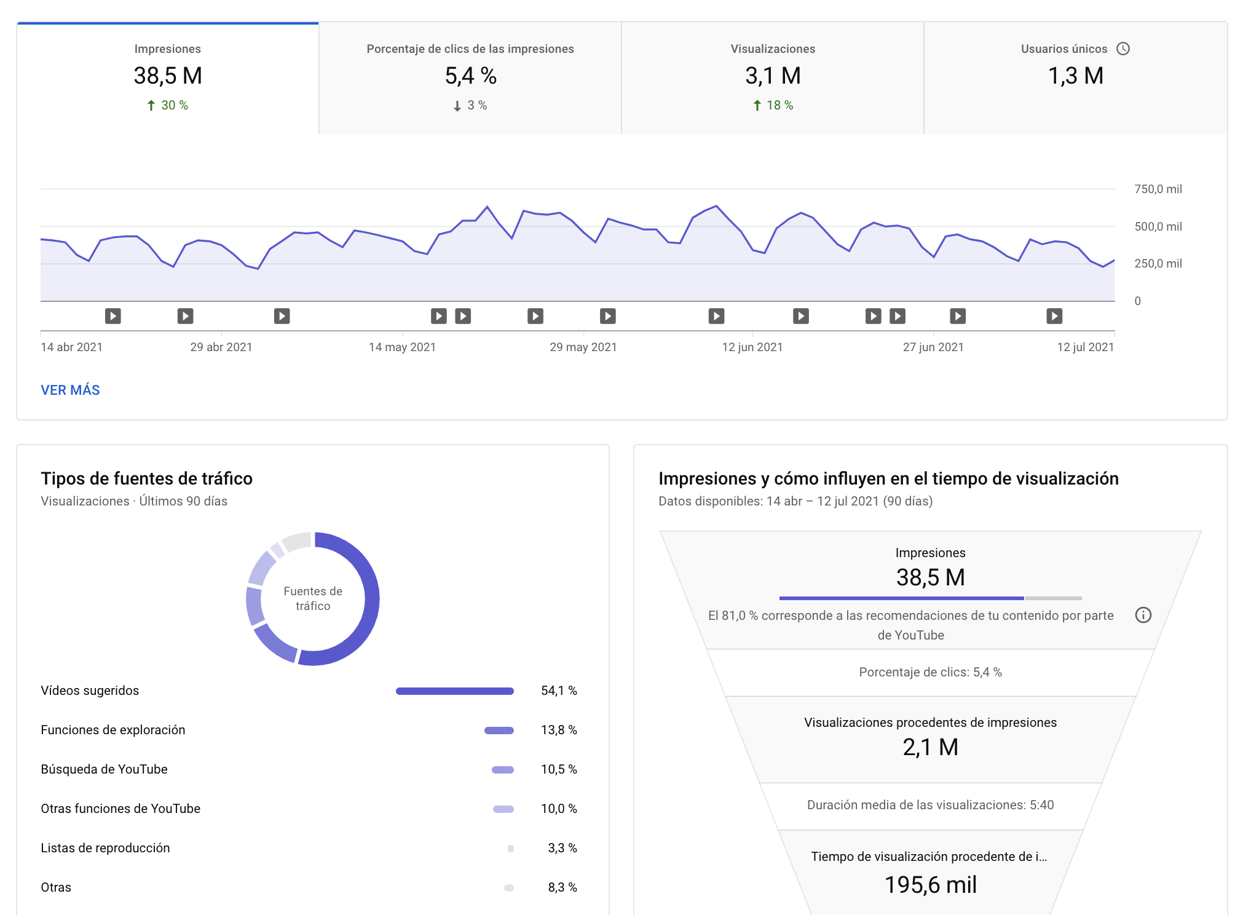This screenshot has height=915, width=1243.
Task: Click the Vídeos sugeridos percentage bar
Action: click(x=455, y=691)
